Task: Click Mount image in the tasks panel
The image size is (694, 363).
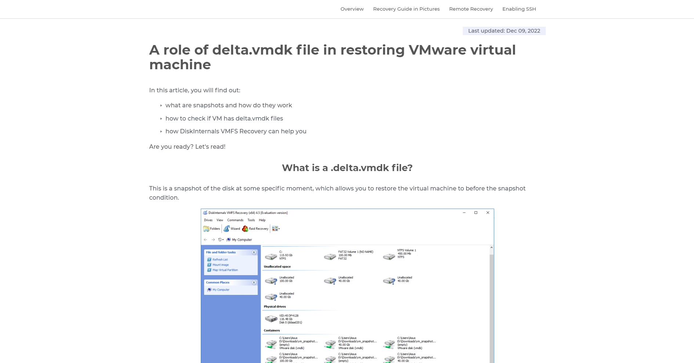Action: (x=218, y=265)
